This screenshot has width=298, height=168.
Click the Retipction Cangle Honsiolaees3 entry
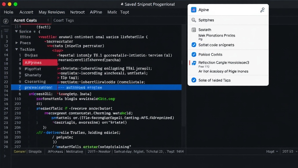click(x=224, y=62)
